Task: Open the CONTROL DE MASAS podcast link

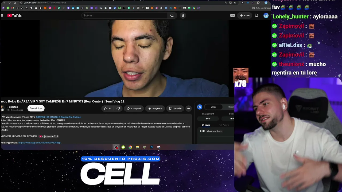Action: click(x=59, y=117)
